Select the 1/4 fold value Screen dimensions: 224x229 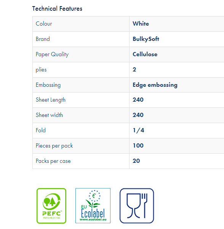pos(138,130)
